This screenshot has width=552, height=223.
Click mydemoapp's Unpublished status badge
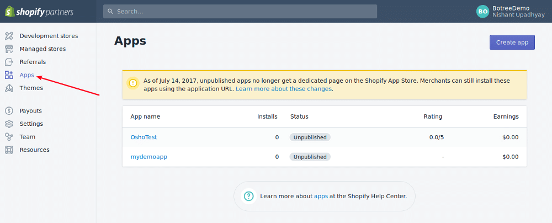310,157
